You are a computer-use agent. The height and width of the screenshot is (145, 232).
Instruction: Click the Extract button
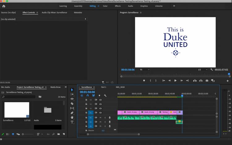pyautogui.click(x=201, y=81)
